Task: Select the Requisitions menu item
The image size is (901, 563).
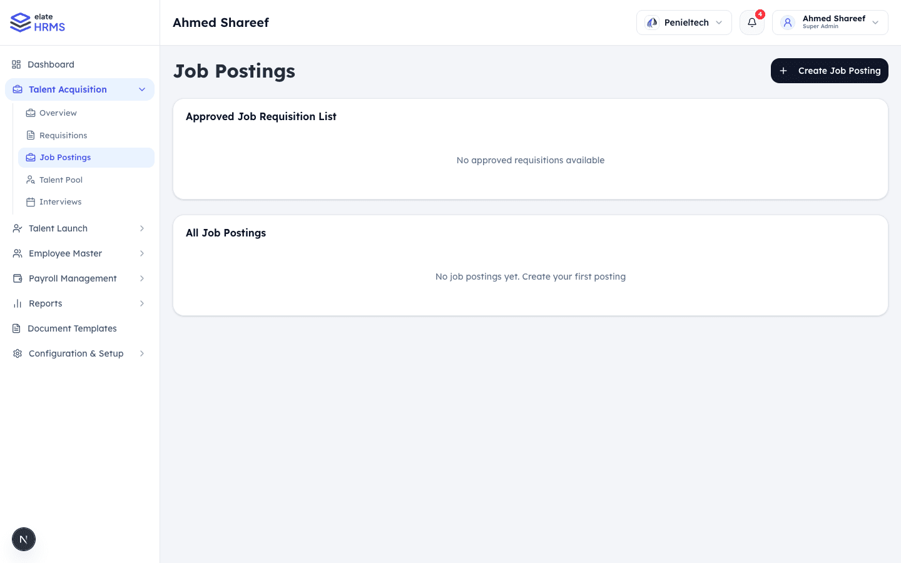Action: tap(63, 135)
